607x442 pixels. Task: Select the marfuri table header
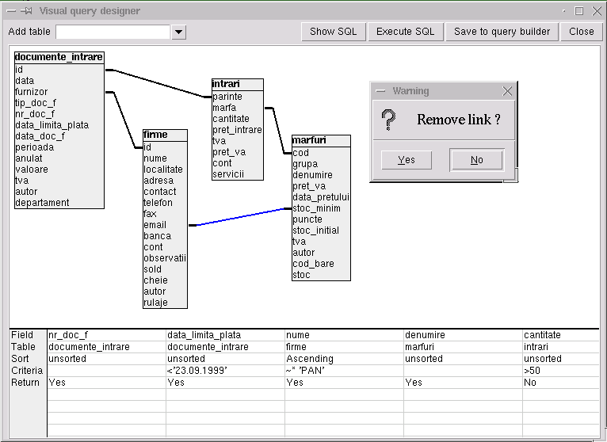tap(321, 140)
